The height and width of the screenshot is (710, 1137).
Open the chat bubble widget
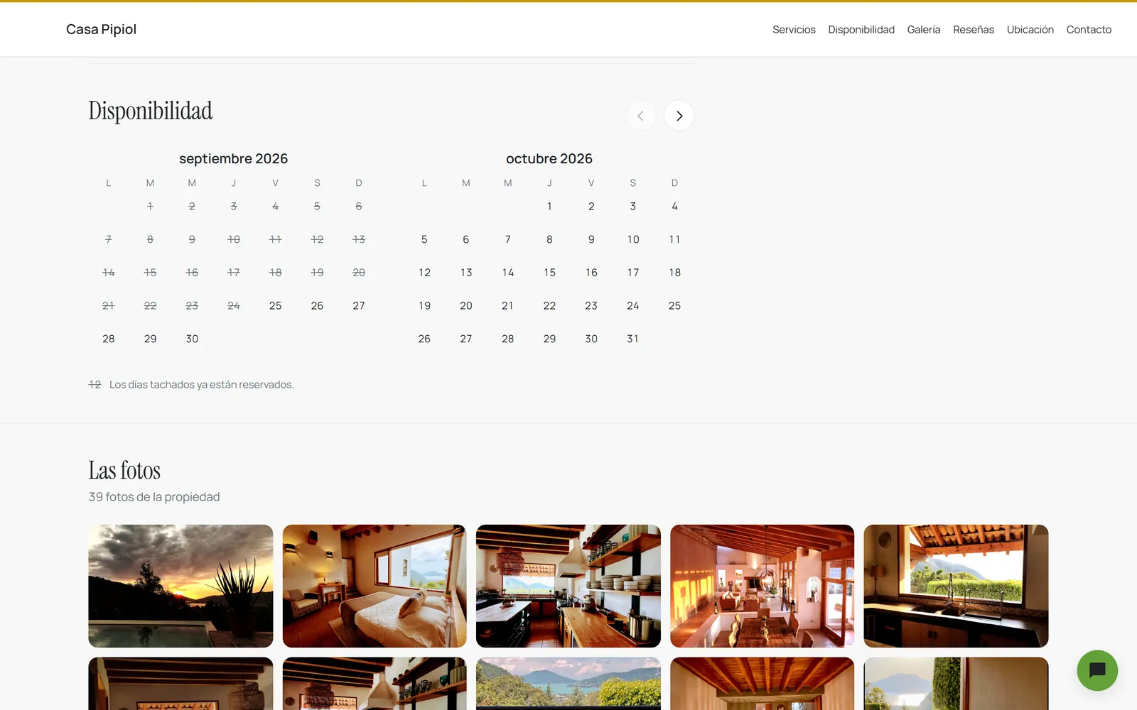pyautogui.click(x=1097, y=670)
